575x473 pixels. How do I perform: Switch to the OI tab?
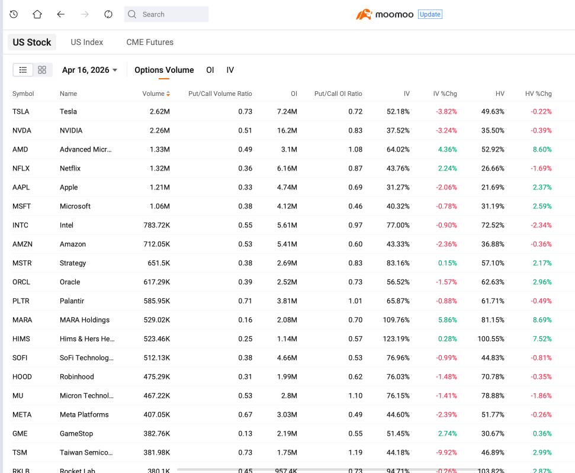210,70
